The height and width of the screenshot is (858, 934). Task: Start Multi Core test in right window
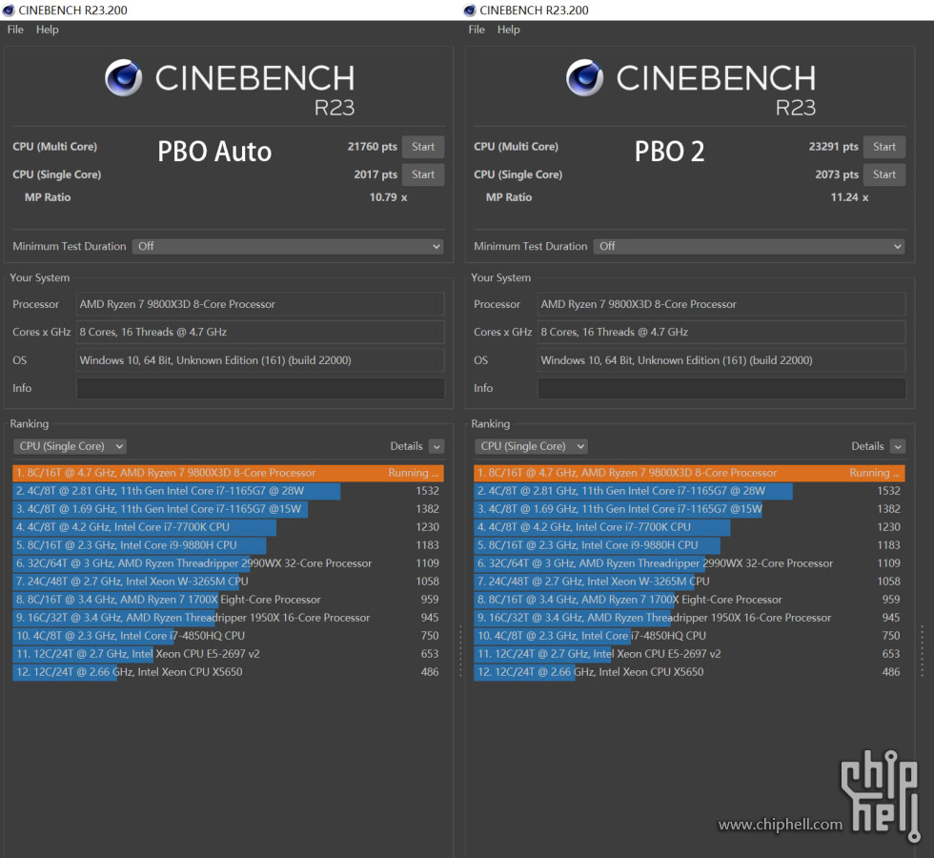point(884,147)
